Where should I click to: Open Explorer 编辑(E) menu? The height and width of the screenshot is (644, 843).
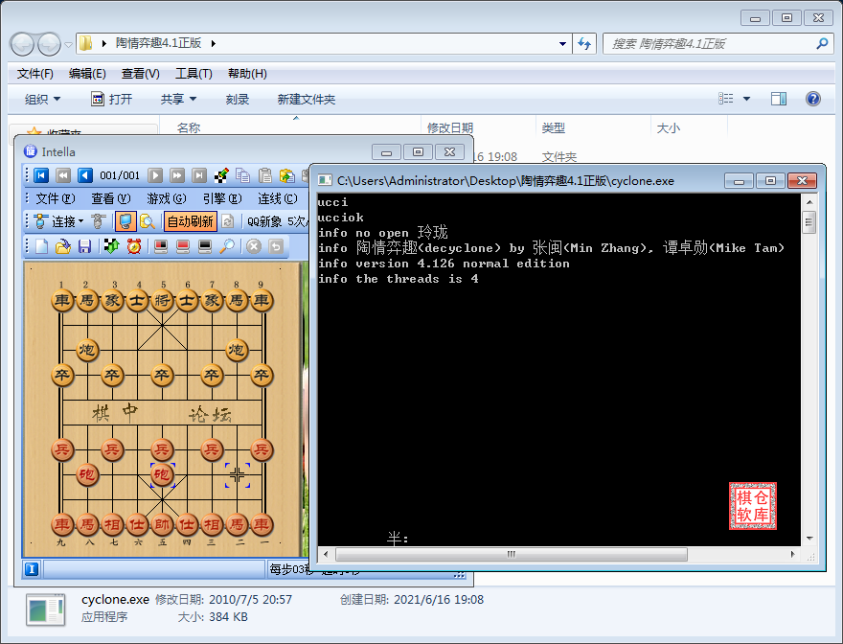pyautogui.click(x=87, y=74)
